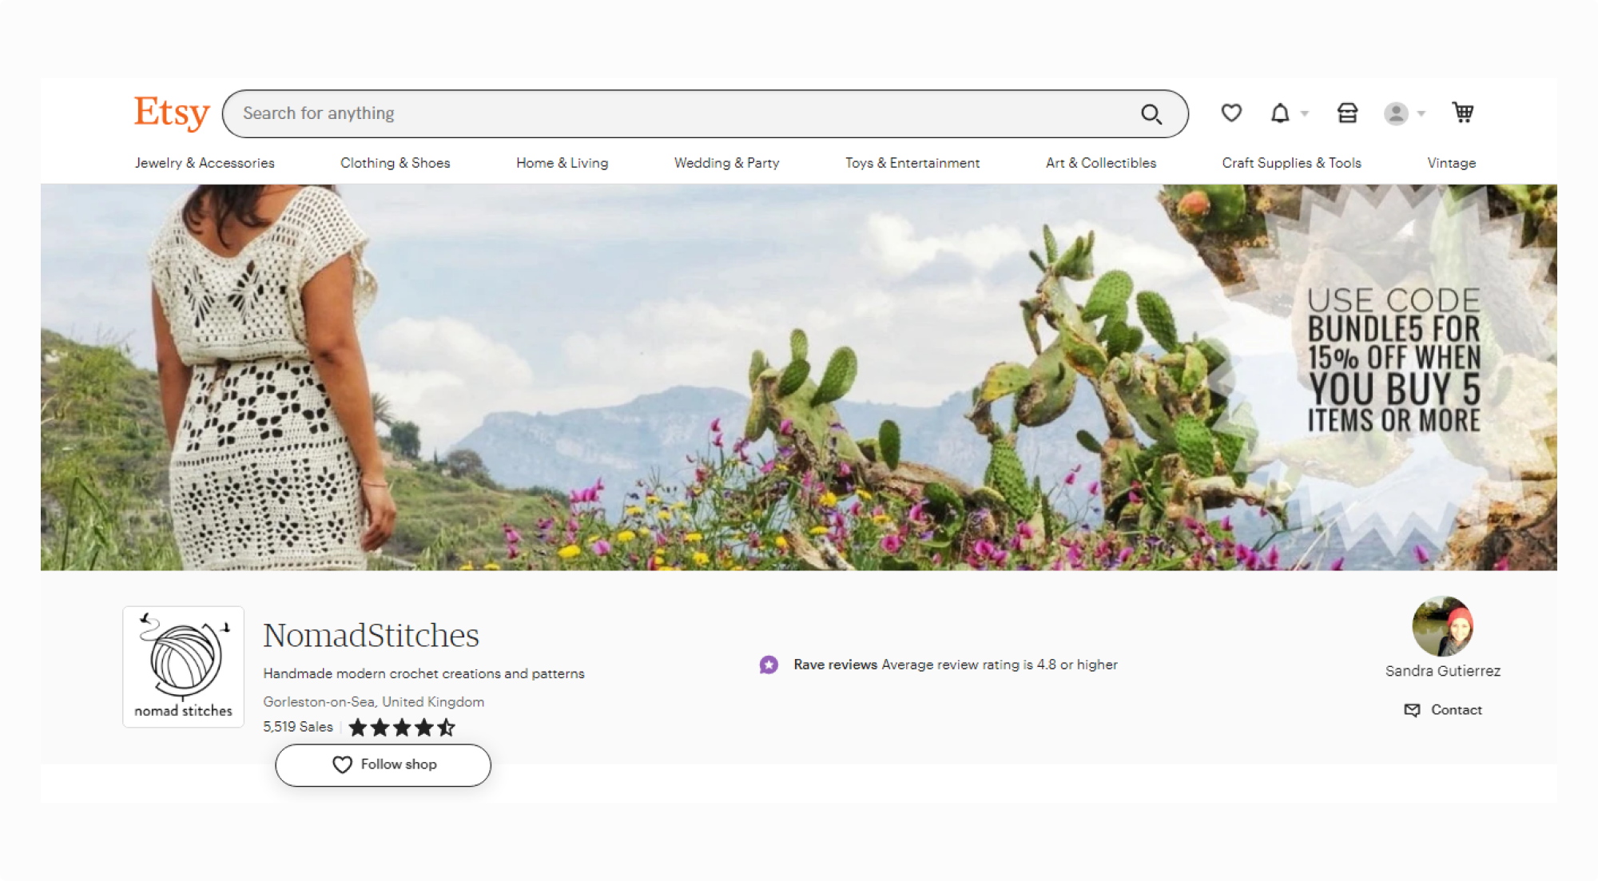
Task: Open Jewelry & Accessories category
Action: point(205,163)
